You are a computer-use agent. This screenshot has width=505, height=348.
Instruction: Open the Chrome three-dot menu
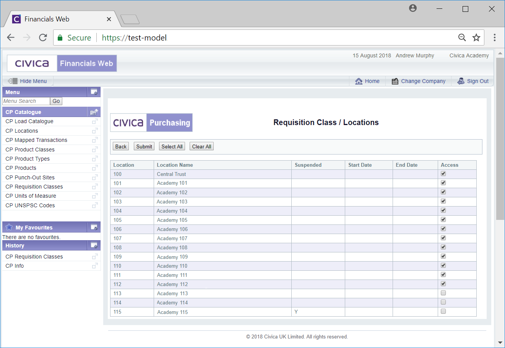pyautogui.click(x=495, y=37)
